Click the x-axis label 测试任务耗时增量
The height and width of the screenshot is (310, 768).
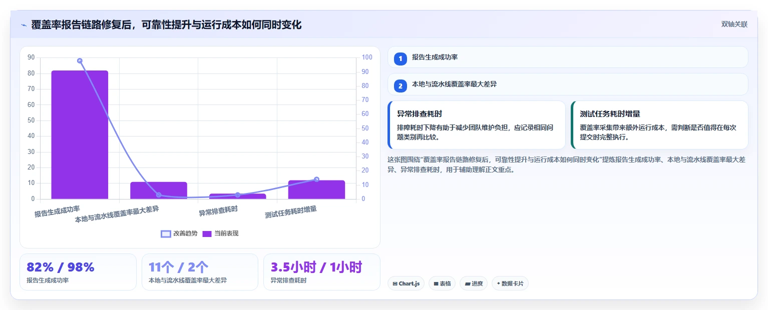(x=291, y=212)
